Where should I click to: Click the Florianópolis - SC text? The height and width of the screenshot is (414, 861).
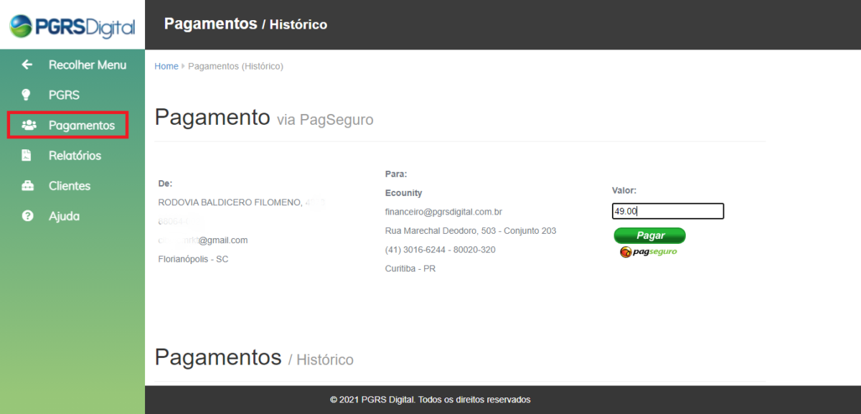[193, 259]
